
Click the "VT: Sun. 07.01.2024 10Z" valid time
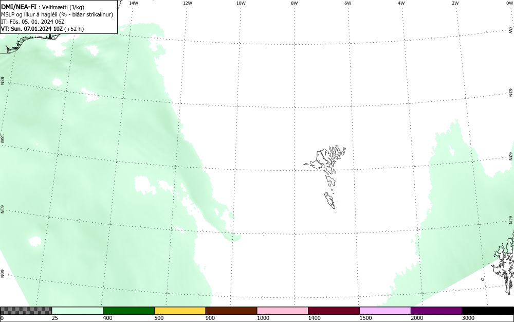coord(32,29)
